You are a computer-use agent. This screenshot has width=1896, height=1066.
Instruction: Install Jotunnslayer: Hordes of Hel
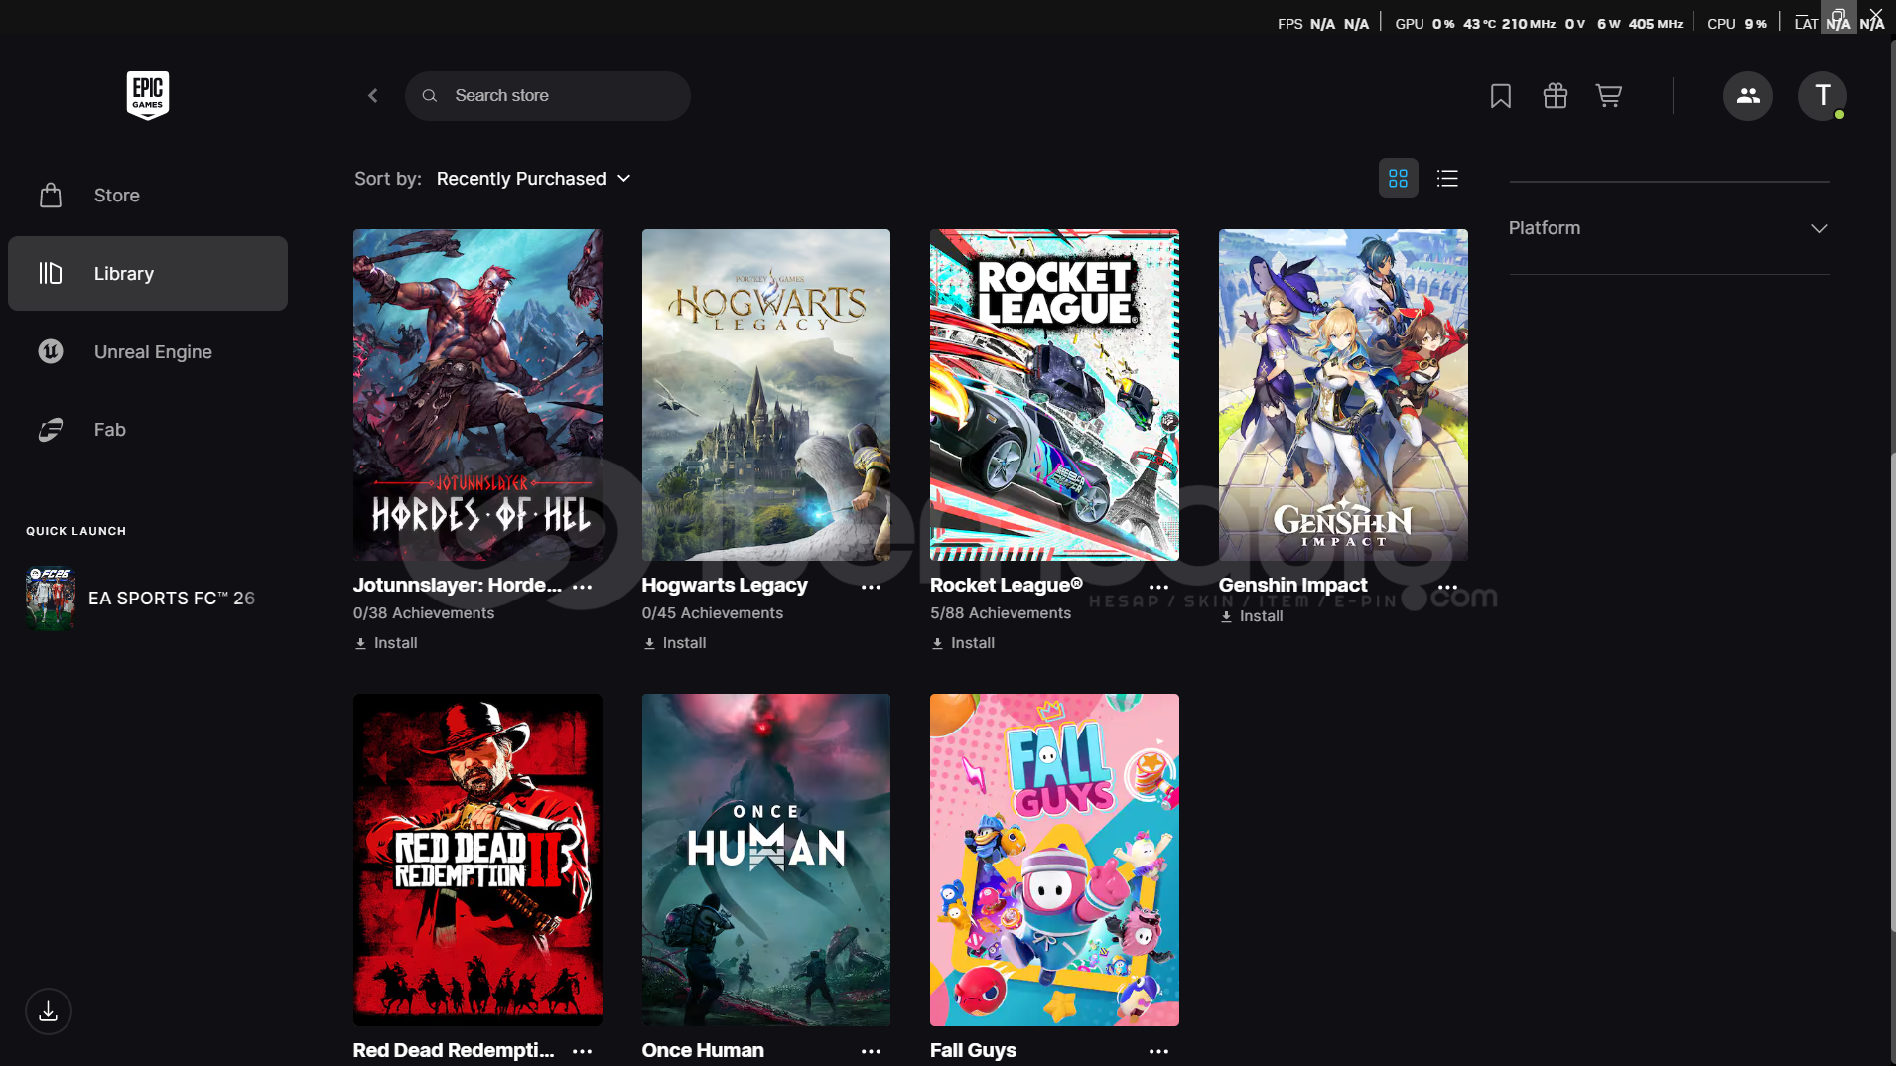pyautogui.click(x=386, y=643)
